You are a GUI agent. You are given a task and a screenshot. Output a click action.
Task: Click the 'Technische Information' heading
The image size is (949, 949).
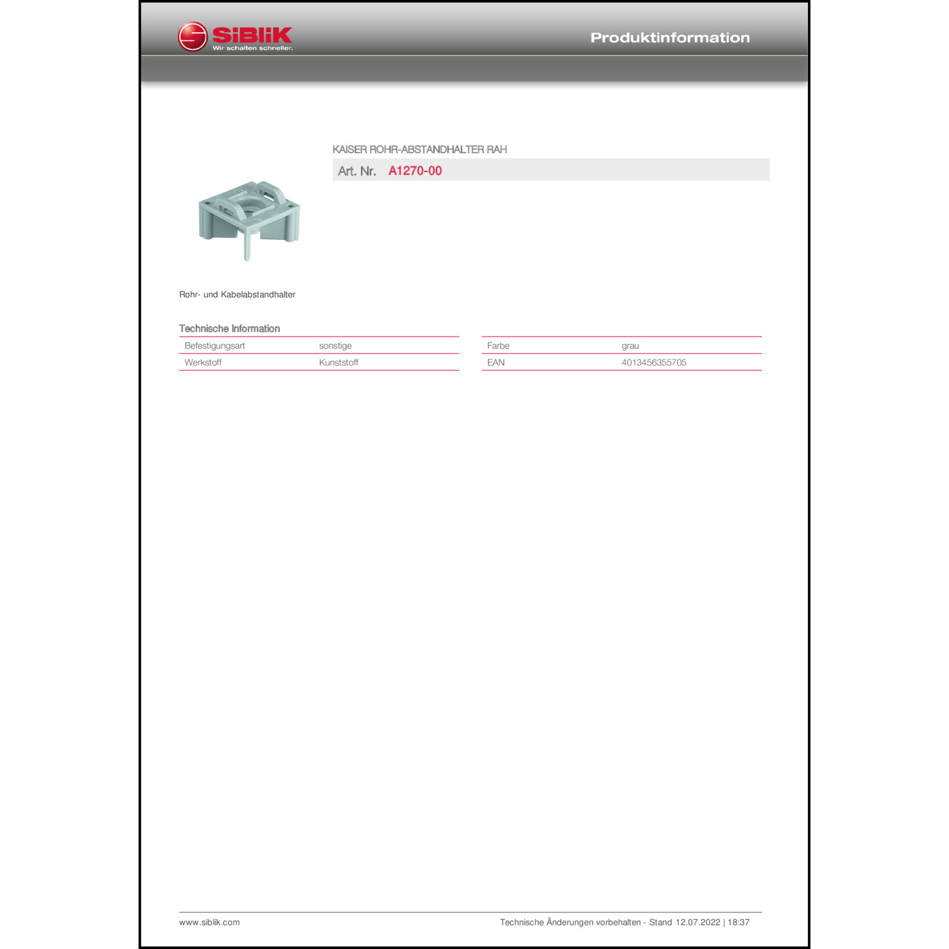click(x=229, y=328)
